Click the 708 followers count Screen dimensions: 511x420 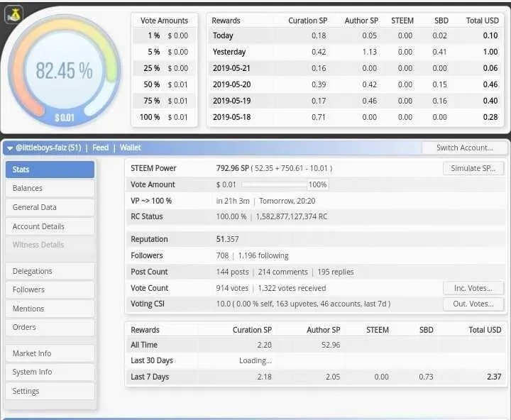click(222, 256)
